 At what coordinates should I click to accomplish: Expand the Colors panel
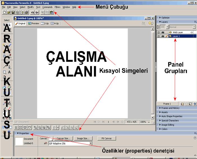[x=160, y=129]
